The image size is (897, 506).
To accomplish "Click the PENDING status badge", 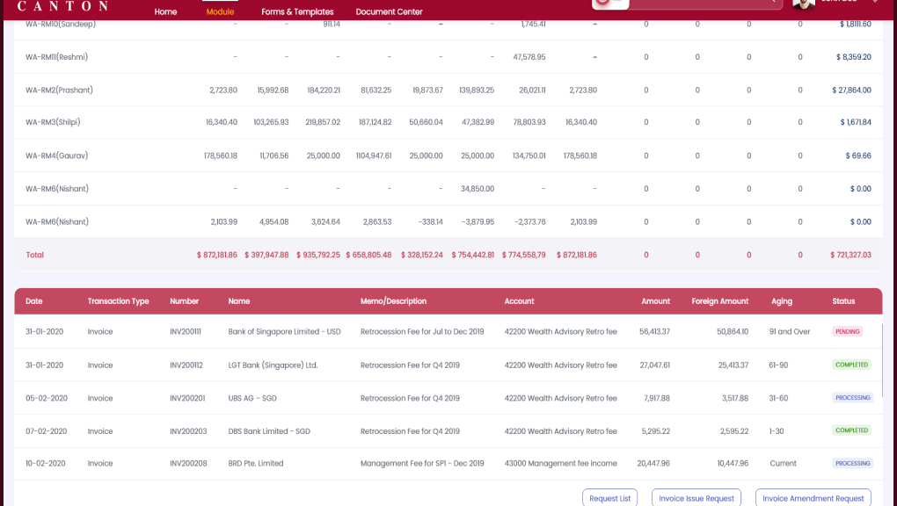I will pos(847,331).
